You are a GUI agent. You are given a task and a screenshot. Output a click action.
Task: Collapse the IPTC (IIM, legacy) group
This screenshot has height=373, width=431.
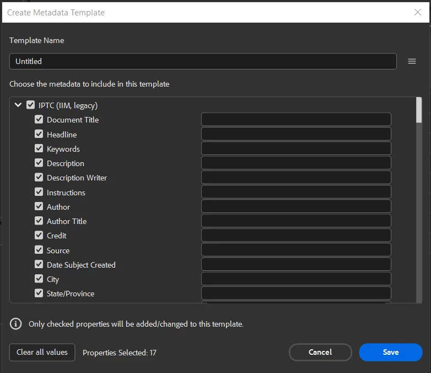click(18, 105)
